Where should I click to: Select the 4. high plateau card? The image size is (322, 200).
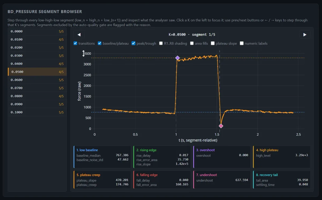point(282,157)
